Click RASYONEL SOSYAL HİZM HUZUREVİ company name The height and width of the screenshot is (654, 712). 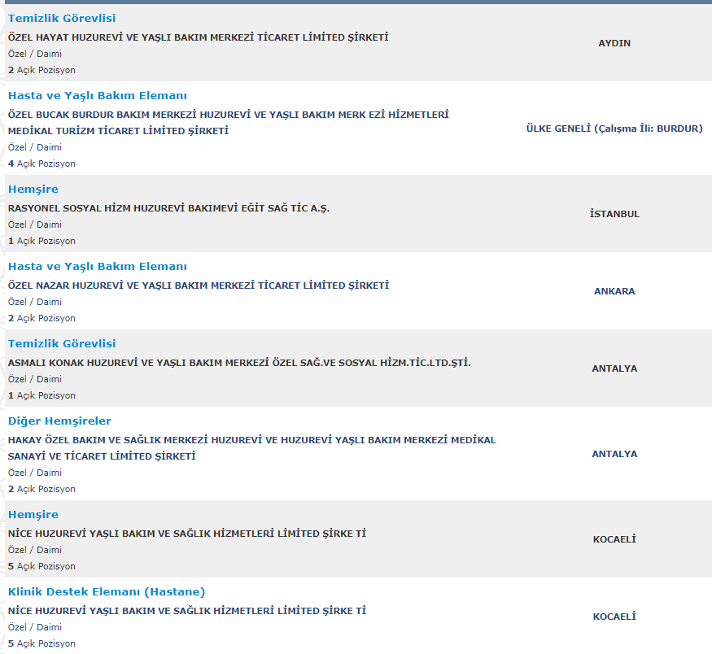168,208
